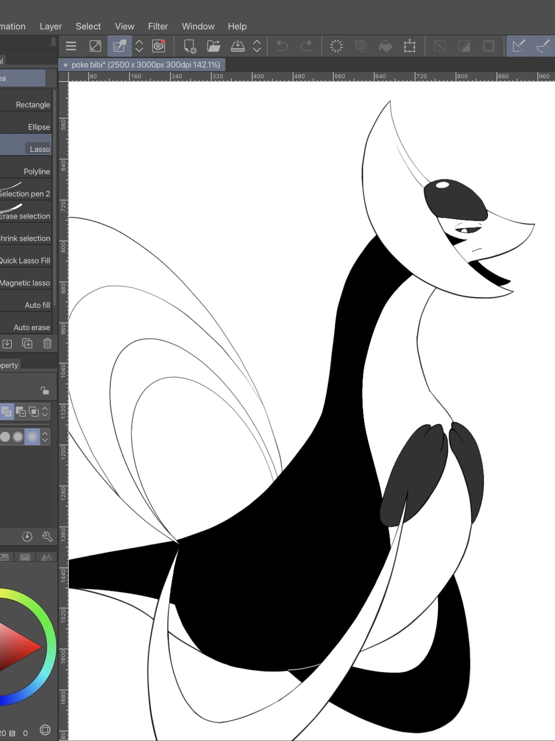555x741 pixels.
Task: Delete sub tool with trash icon
Action: [47, 343]
